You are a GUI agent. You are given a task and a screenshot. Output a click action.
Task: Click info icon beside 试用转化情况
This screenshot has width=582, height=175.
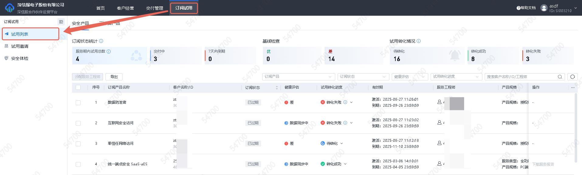coord(419,41)
